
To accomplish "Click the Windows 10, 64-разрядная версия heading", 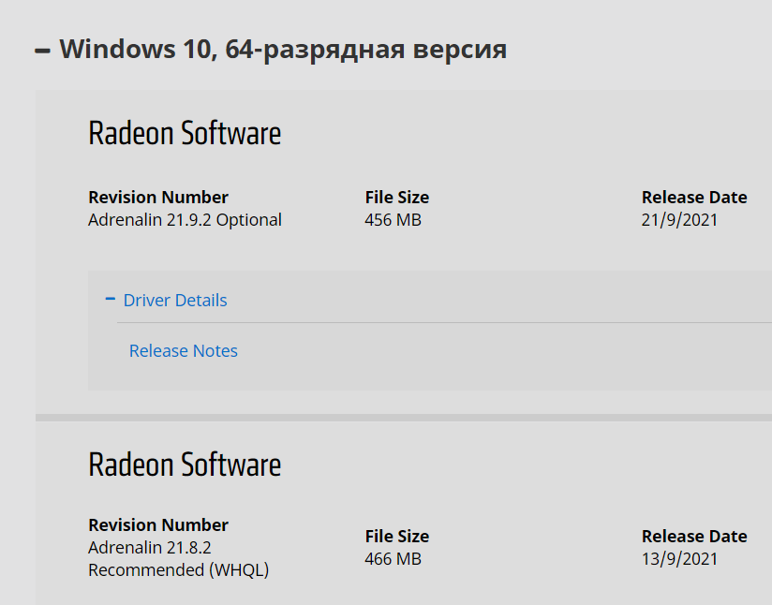I will pos(283,49).
